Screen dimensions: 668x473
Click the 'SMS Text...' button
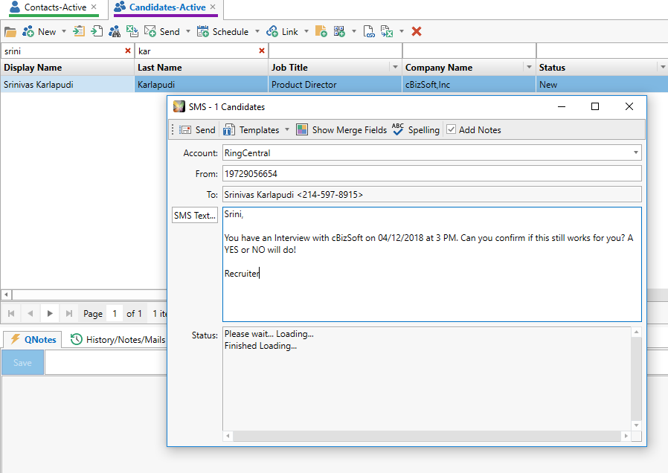tap(195, 216)
